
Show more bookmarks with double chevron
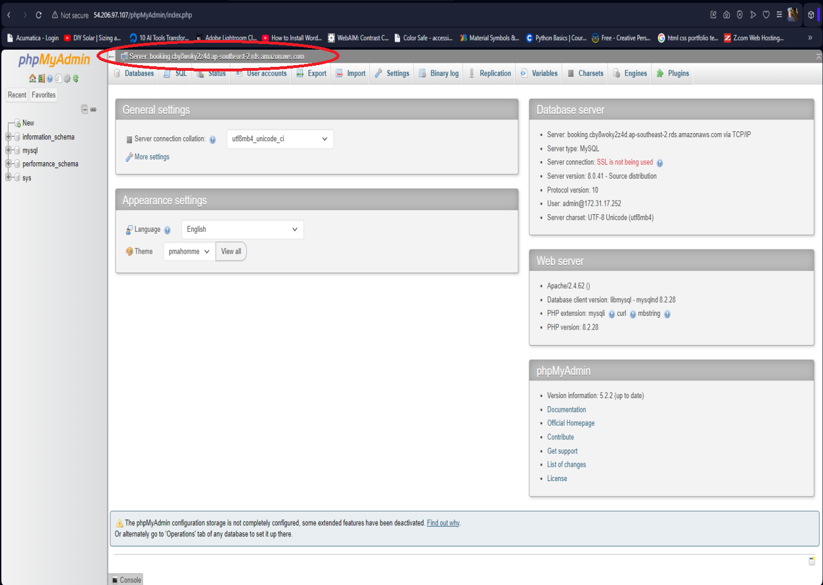point(810,38)
